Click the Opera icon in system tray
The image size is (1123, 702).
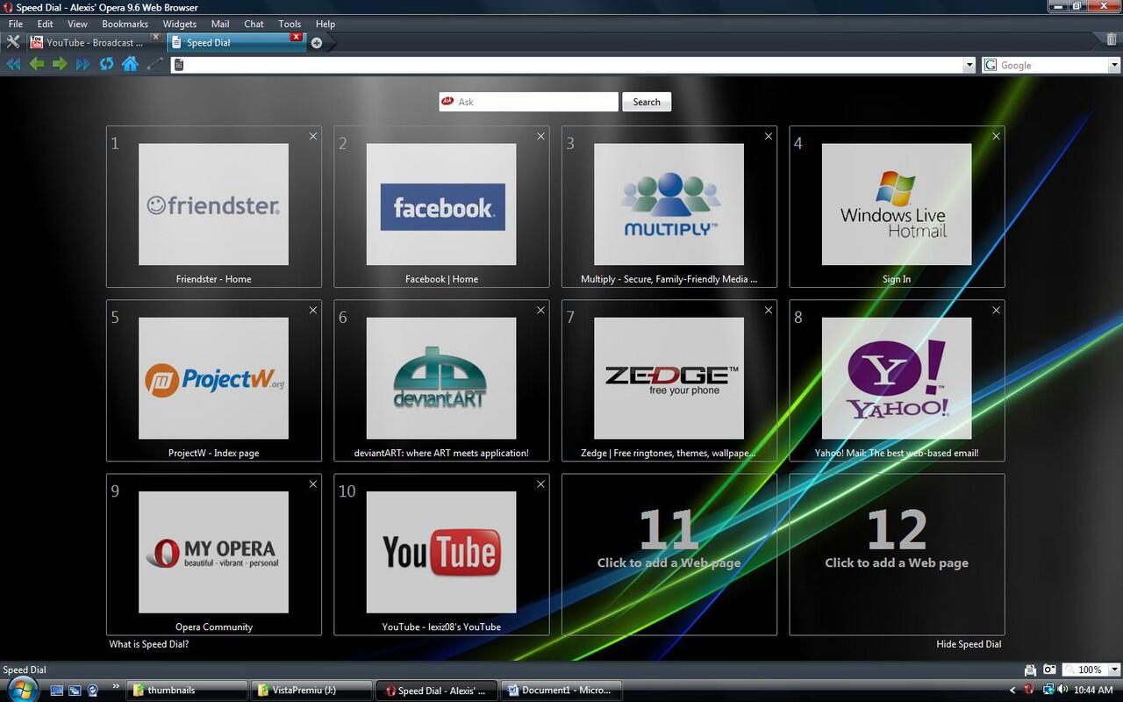pyautogui.click(x=1029, y=690)
